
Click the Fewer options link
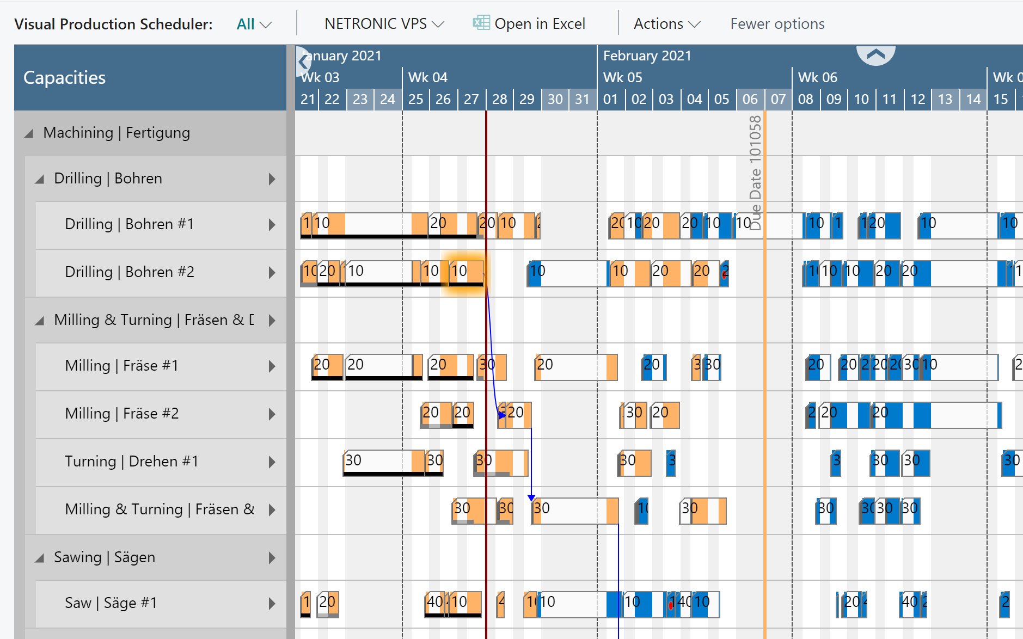coord(777,23)
